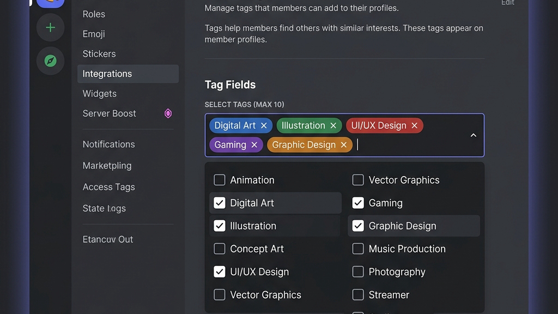Click the SELECT TAGS (MAX 10) label
Image resolution: width=558 pixels, height=314 pixels.
tap(244, 105)
